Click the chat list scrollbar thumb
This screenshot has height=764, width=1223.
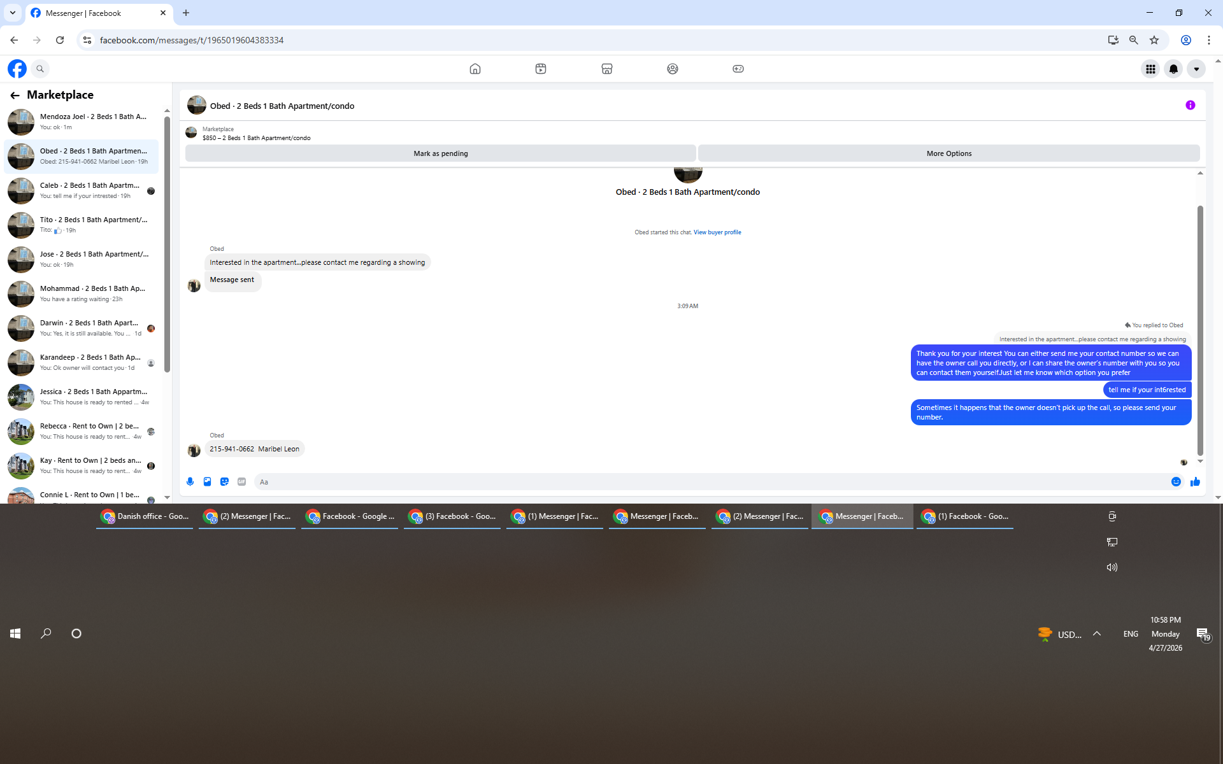tap(167, 244)
